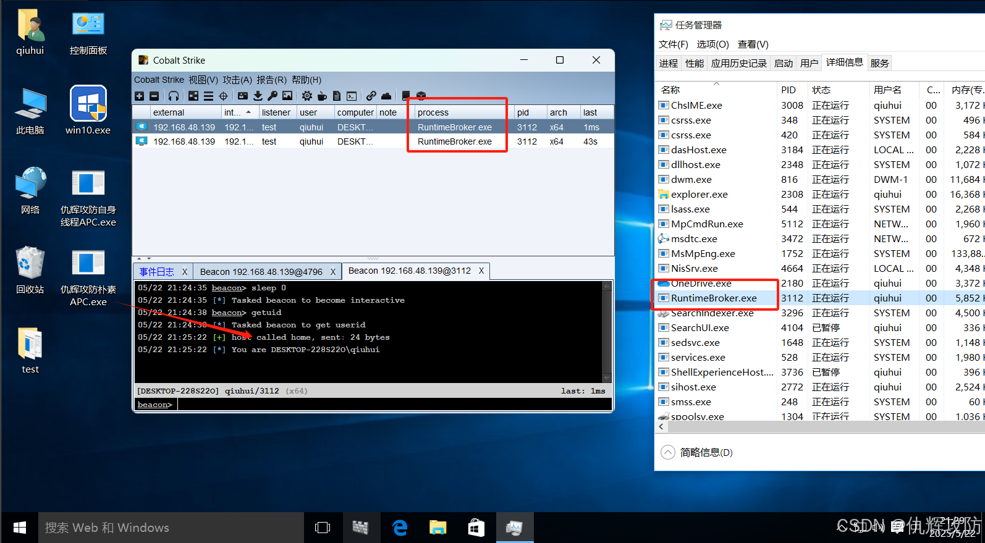Screen dimensions: 985x543
Task: Open Task Manager 选项(O) menu
Action: 712,44
